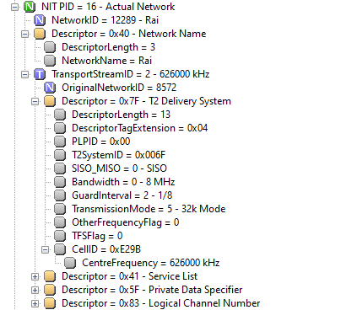Click the gray icon beside GuardInterval
This screenshot has height=310, width=357.
[x=60, y=195]
